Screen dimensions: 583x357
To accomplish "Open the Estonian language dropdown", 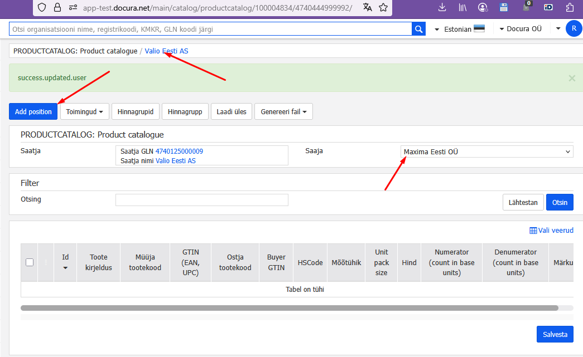I will coord(460,29).
